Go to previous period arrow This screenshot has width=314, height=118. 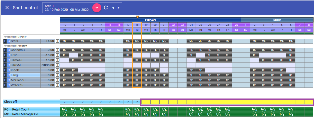click(x=113, y=8)
